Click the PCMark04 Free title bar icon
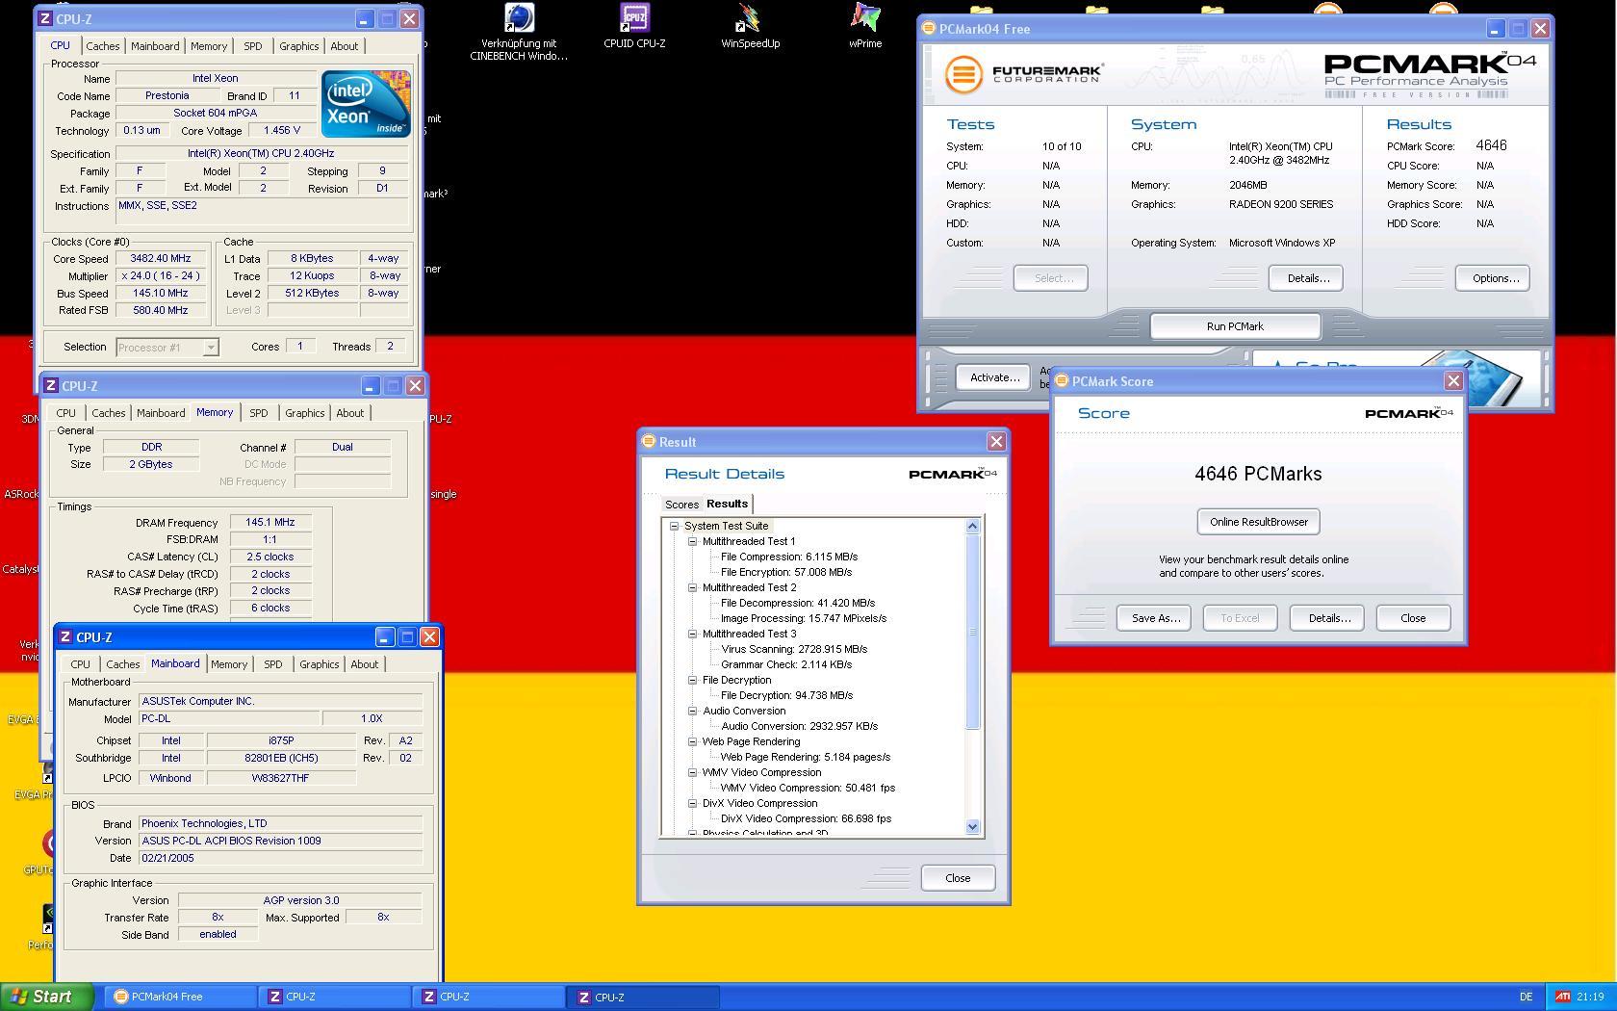1617x1011 pixels. pos(929,28)
